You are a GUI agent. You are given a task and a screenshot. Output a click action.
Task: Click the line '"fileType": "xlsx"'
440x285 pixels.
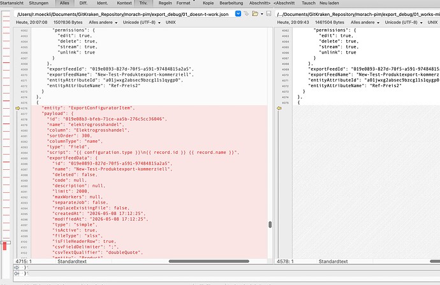(x=77, y=236)
